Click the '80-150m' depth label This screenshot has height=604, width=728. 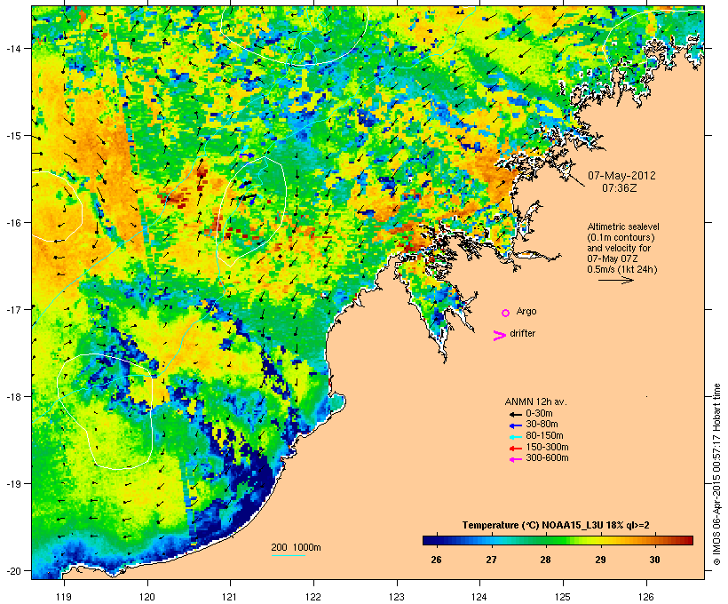click(x=544, y=436)
